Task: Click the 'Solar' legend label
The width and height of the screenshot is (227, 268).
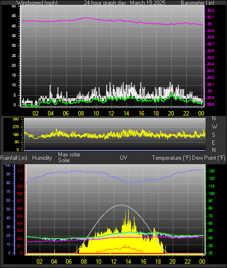Action: tap(64, 160)
